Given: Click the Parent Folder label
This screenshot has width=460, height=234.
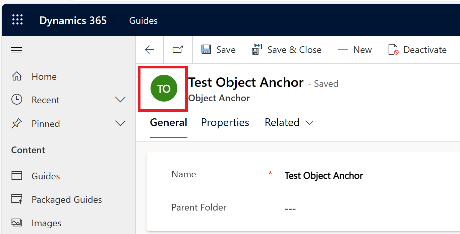Looking at the screenshot, I should tap(199, 208).
